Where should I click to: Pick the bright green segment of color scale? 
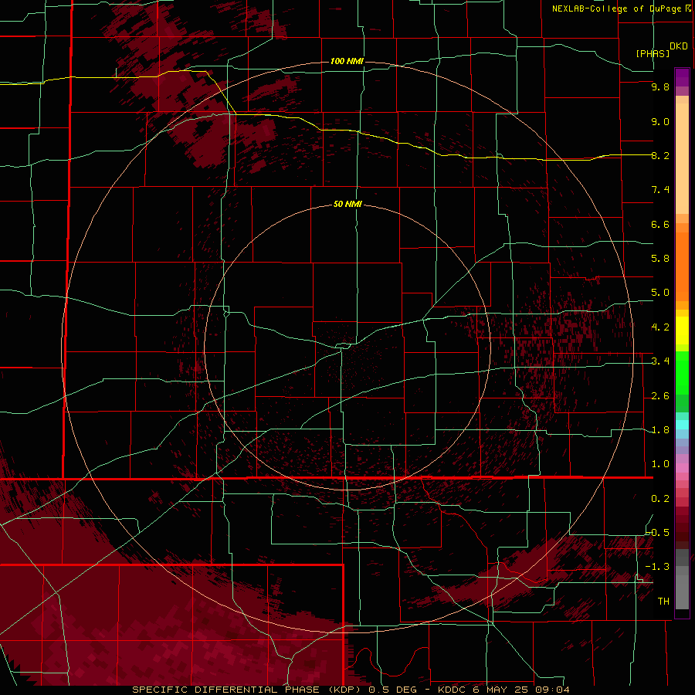pyautogui.click(x=682, y=372)
